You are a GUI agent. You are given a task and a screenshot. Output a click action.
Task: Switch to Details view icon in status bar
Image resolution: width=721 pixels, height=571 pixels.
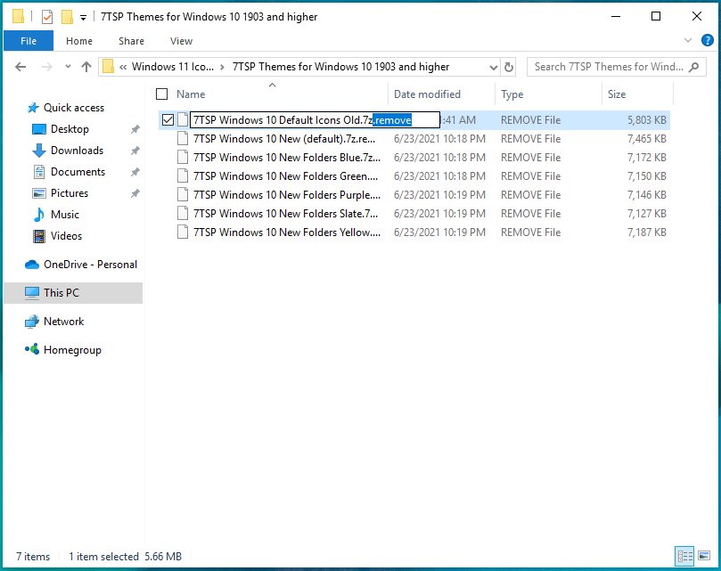click(x=684, y=557)
